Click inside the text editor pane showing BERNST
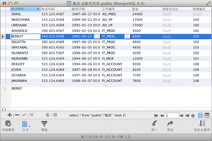Image resolution: width=212 pixels, height=141 pixels. [111, 97]
